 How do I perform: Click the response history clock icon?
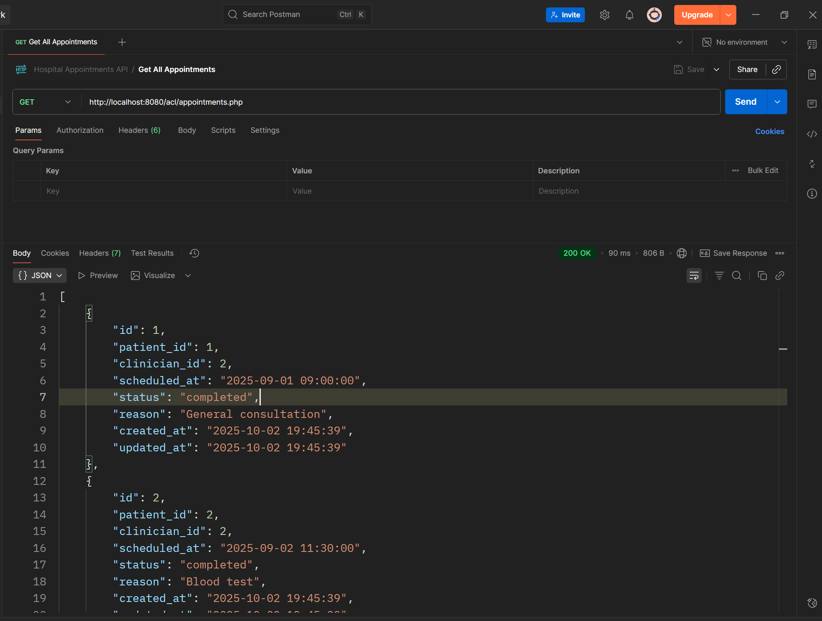point(194,253)
